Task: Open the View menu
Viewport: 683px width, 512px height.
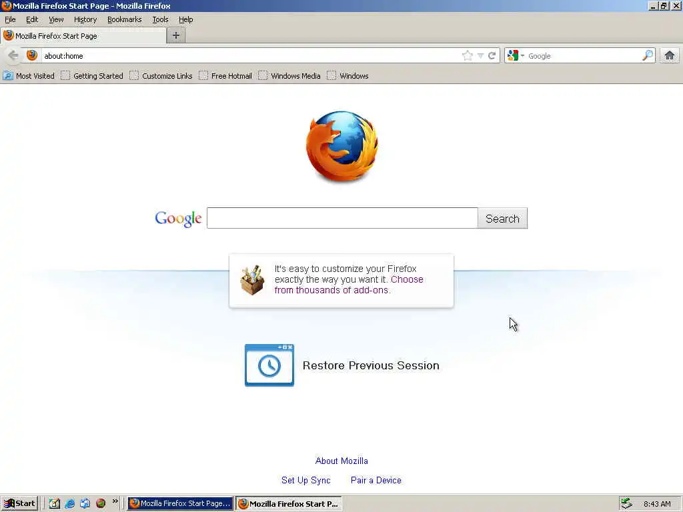Action: [56, 19]
